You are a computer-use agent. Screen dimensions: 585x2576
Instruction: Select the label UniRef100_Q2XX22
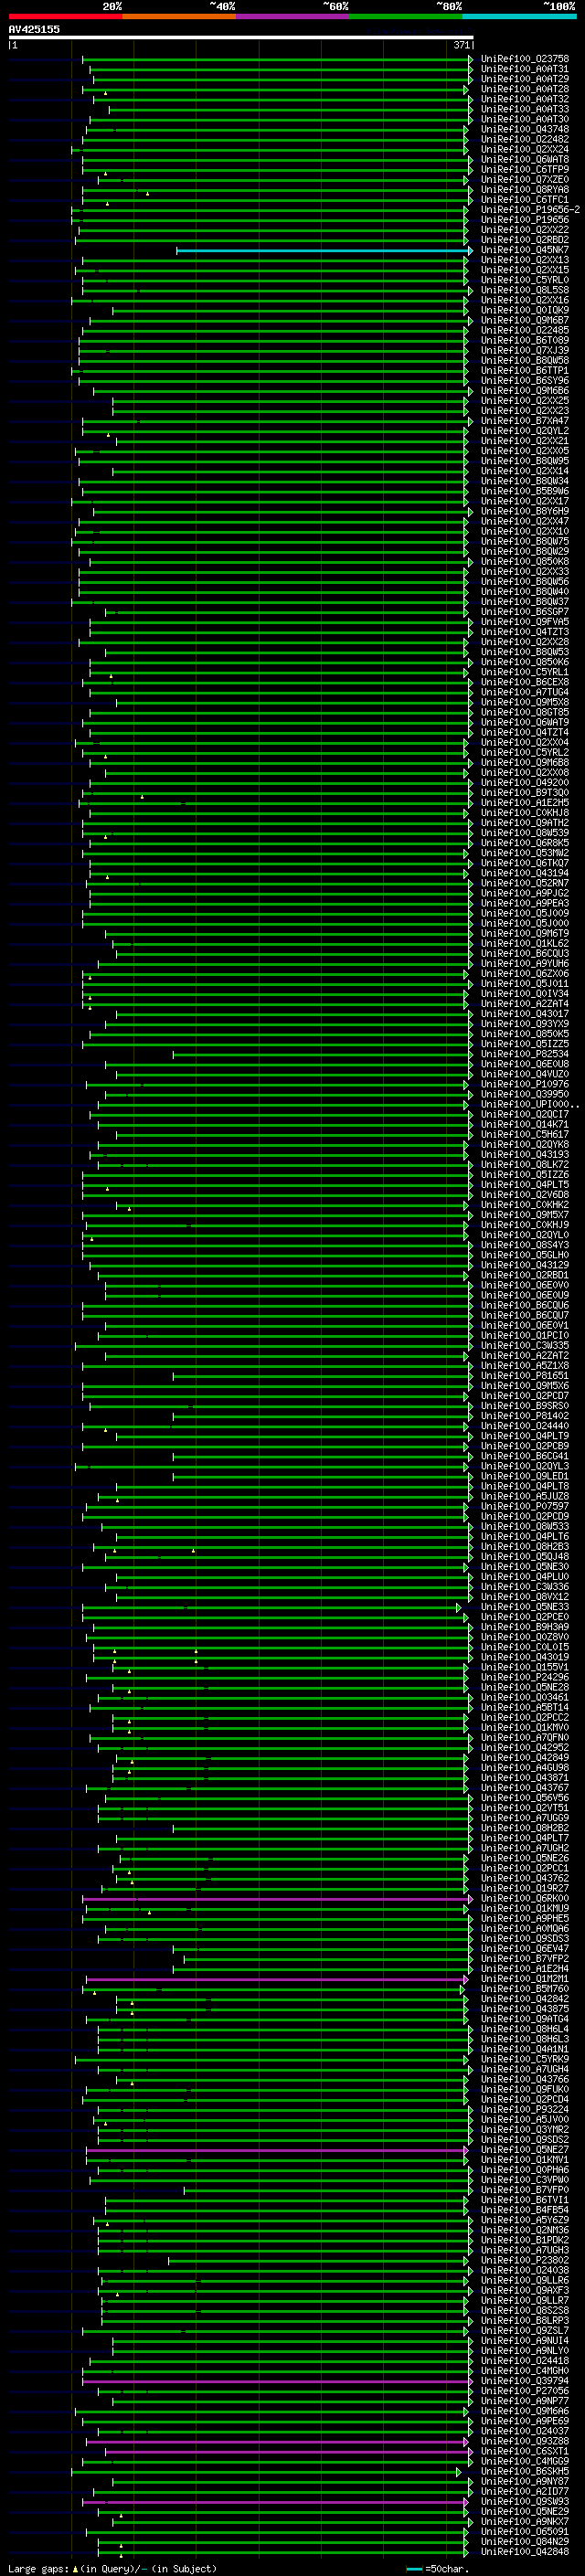(x=525, y=230)
